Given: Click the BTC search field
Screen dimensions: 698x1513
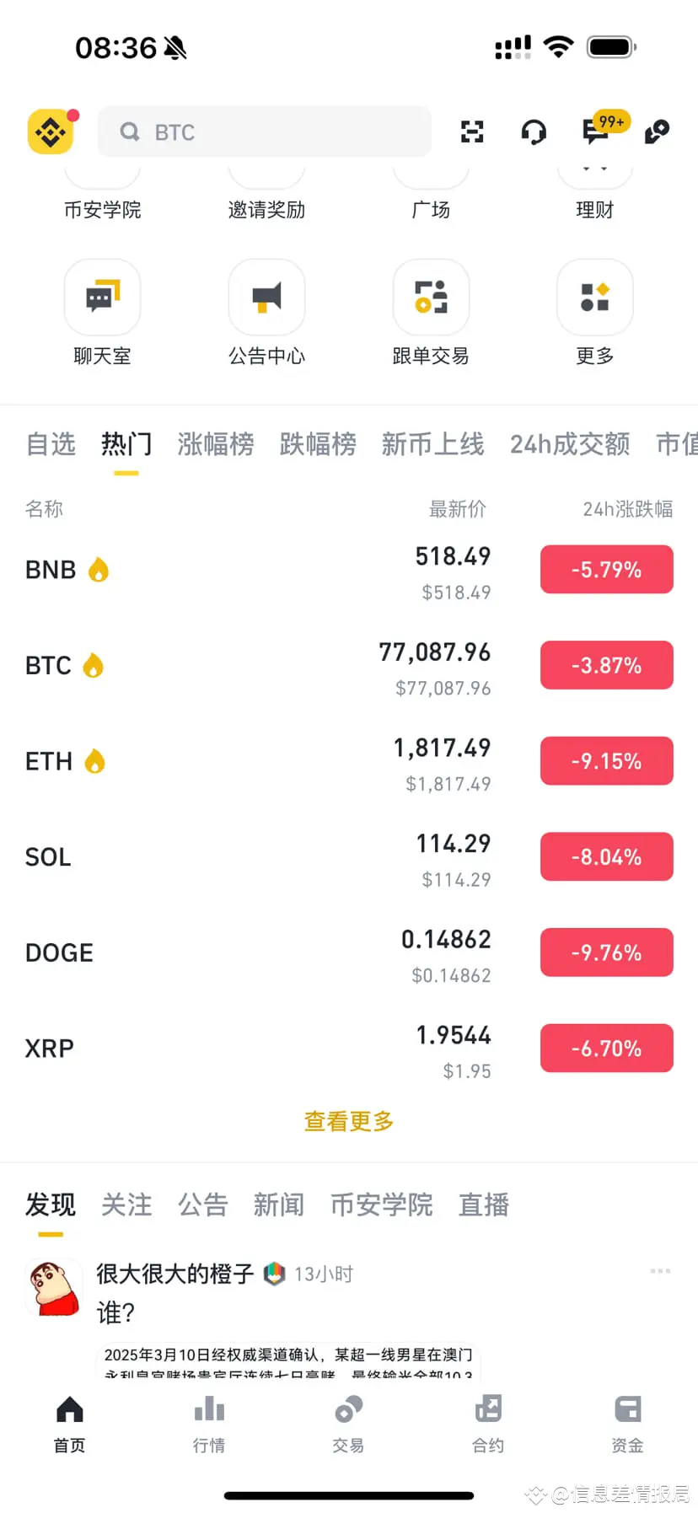Looking at the screenshot, I should click(x=265, y=132).
